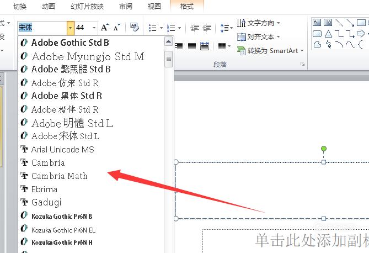
Task: Click the 单击此处添加副标题 subtitle placeholder
Action: [286, 241]
